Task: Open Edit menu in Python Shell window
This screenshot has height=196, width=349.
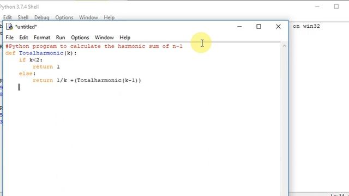Action: pyautogui.click(x=7, y=17)
